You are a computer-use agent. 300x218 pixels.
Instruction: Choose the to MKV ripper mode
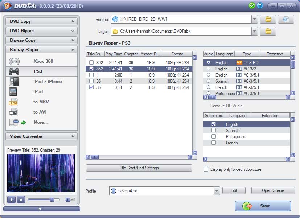tap(41, 102)
